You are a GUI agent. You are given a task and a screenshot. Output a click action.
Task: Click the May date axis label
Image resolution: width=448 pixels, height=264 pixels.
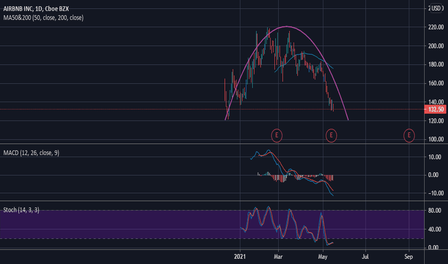pyautogui.click(x=323, y=257)
